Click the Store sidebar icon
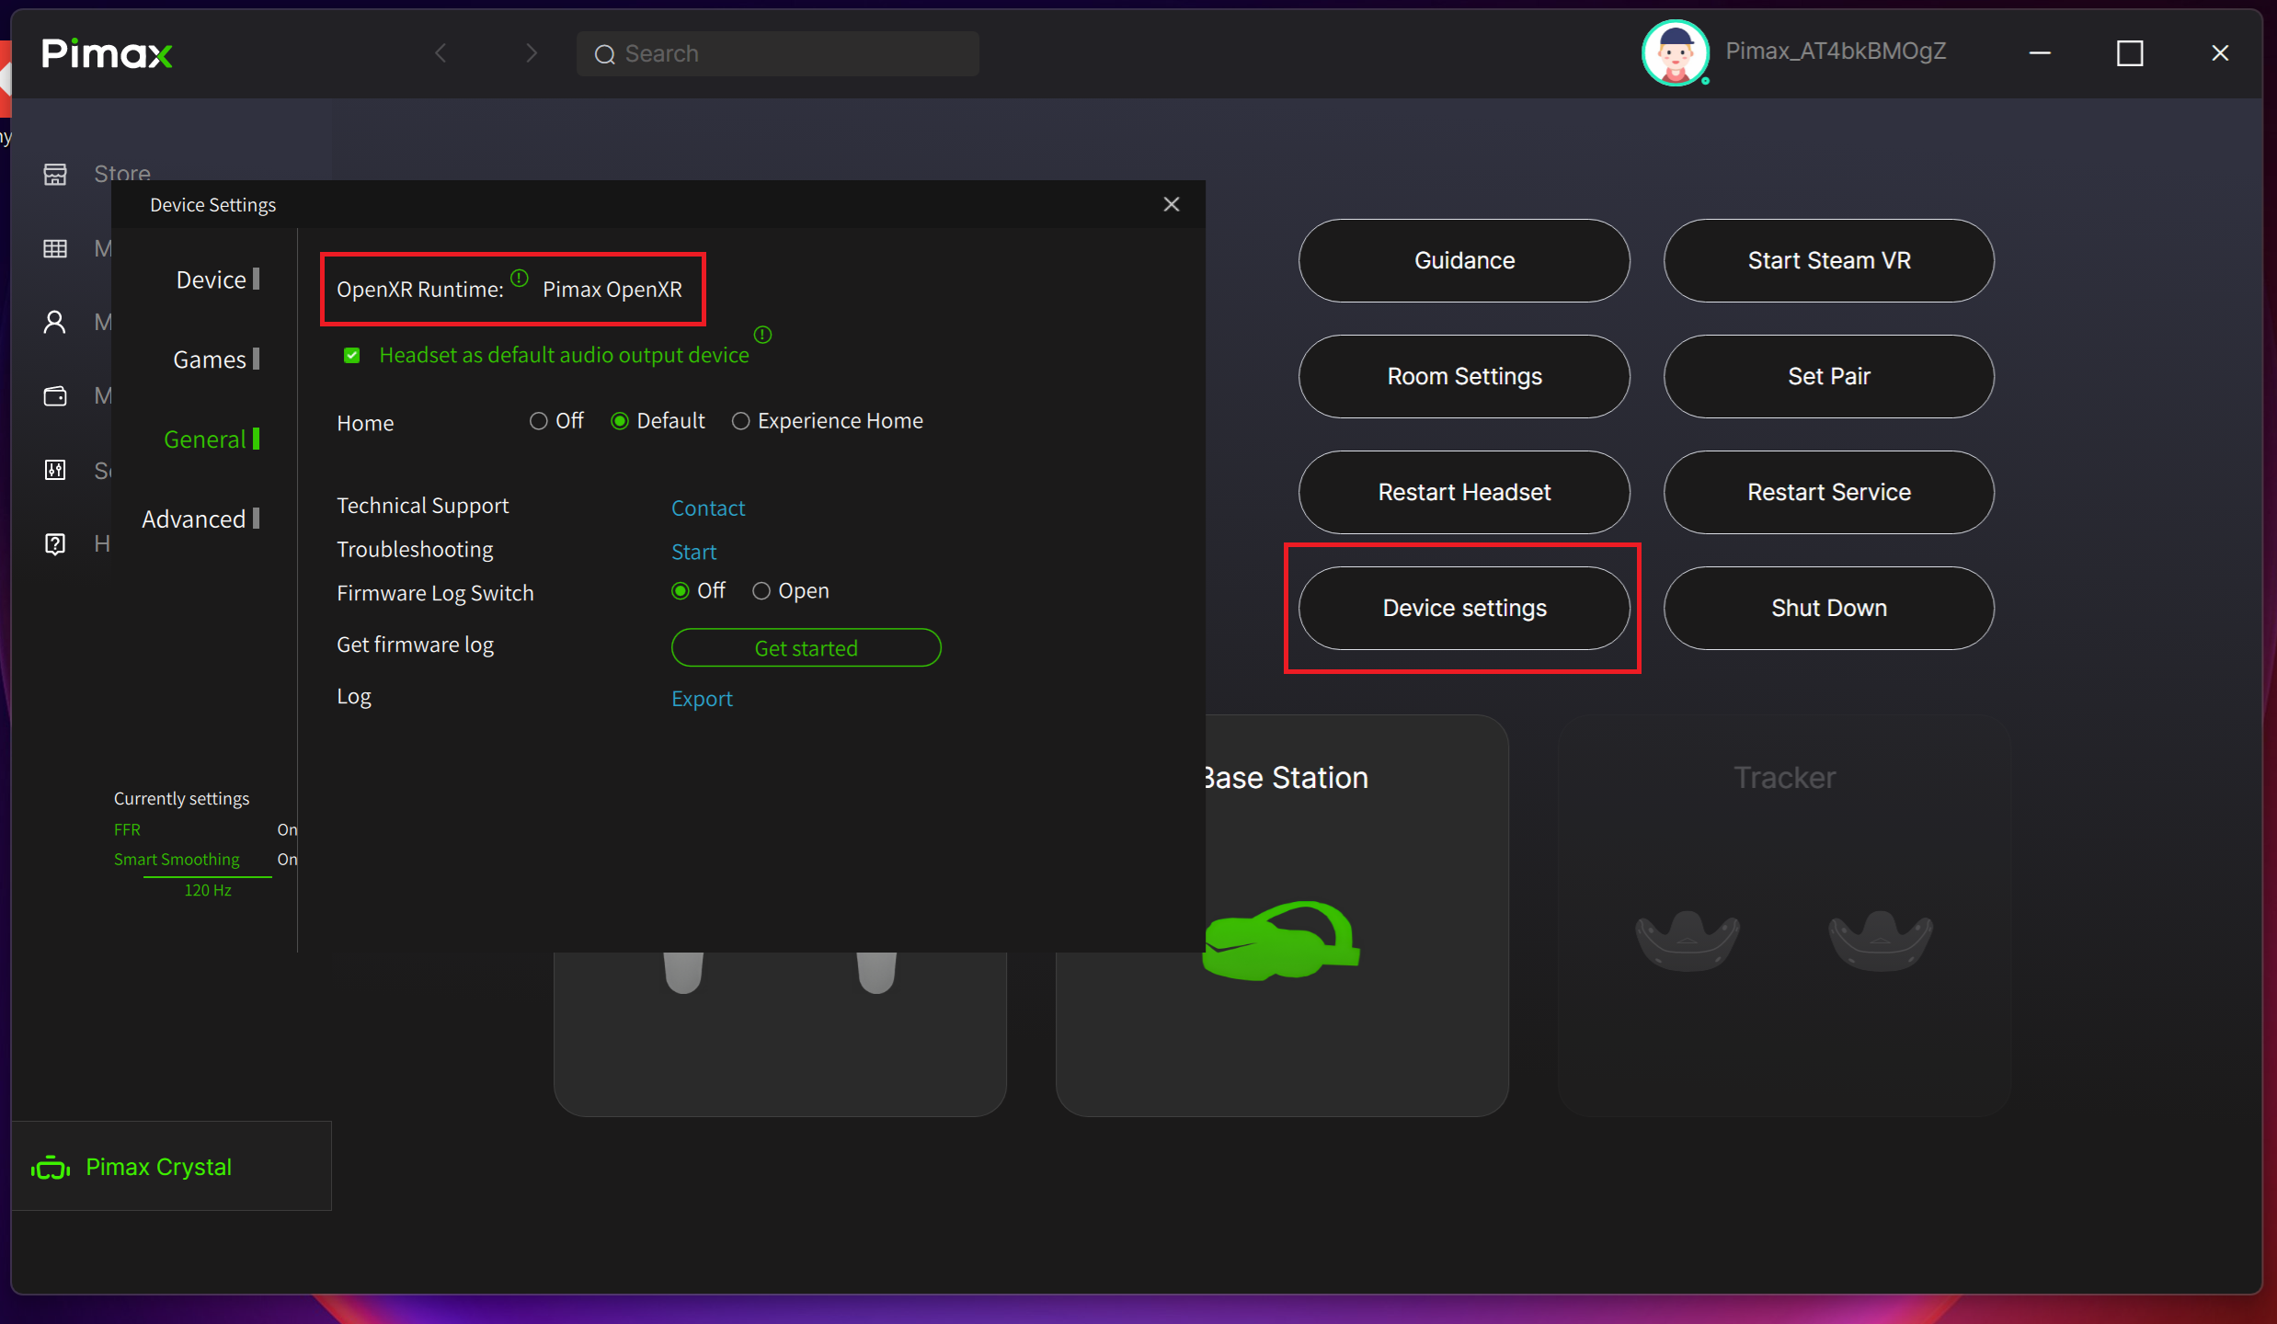The height and width of the screenshot is (1324, 2277). (55, 174)
